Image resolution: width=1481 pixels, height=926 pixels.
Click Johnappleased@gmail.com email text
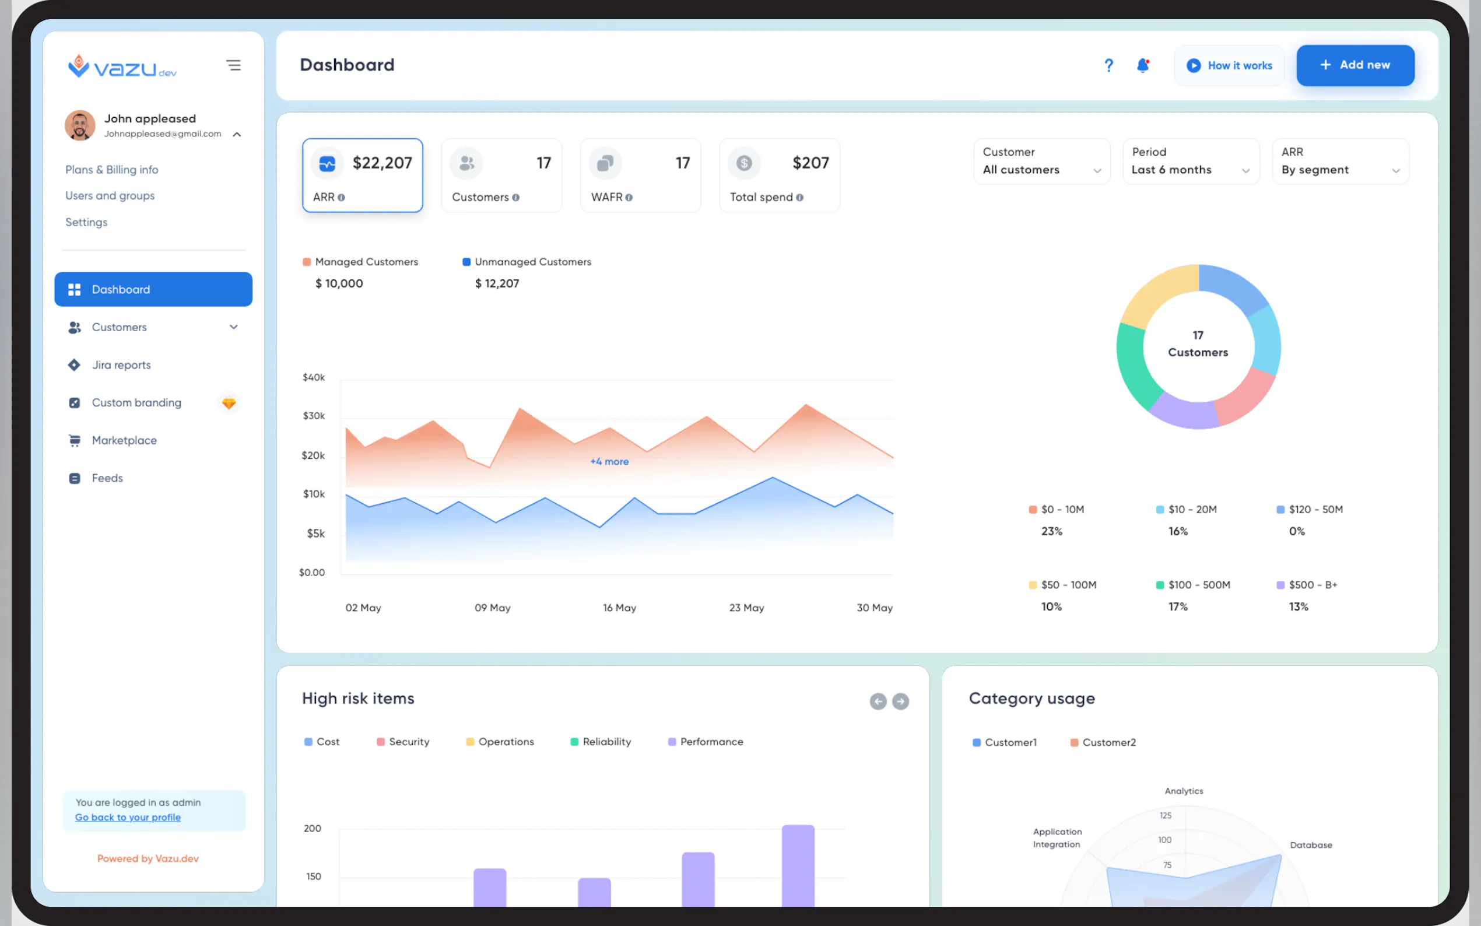point(162,134)
